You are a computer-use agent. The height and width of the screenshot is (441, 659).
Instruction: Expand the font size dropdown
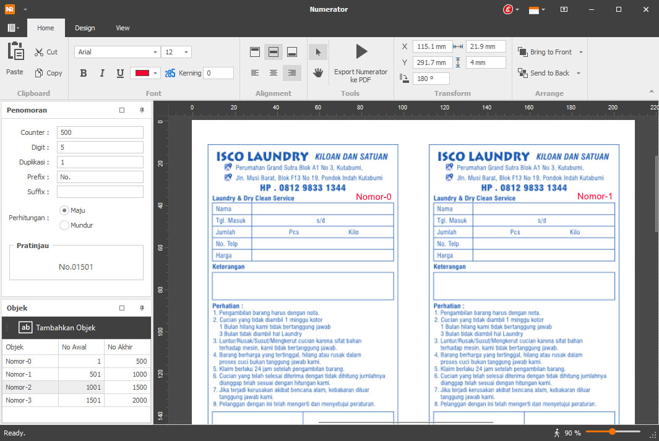tap(186, 53)
